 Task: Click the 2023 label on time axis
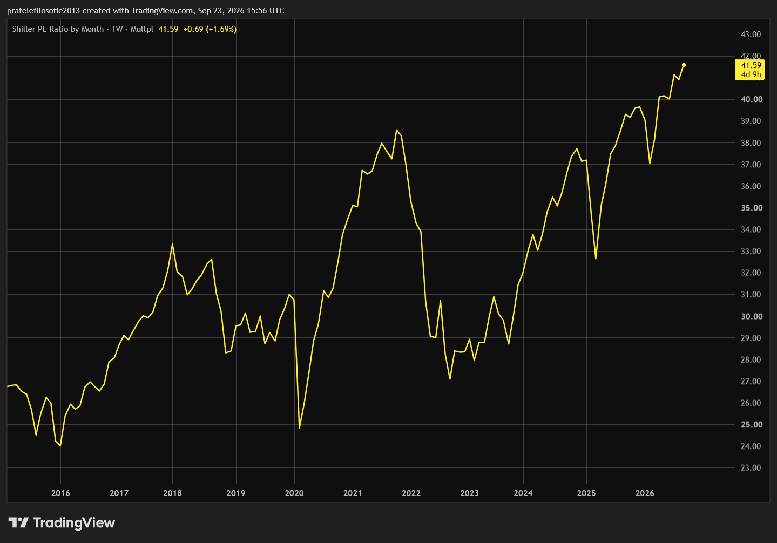pyautogui.click(x=469, y=493)
